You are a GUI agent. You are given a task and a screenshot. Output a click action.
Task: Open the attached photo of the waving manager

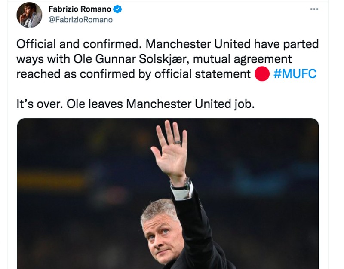tap(168, 193)
